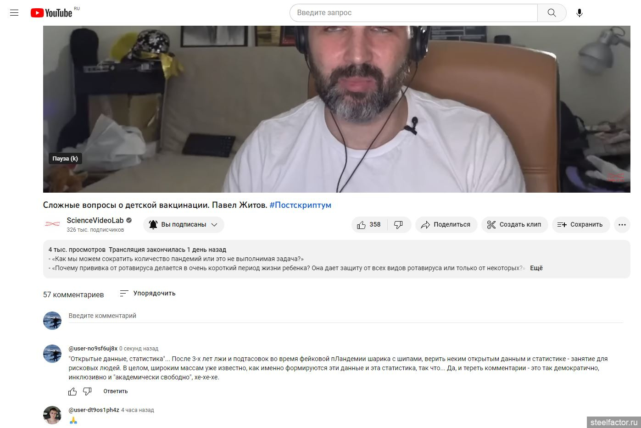641x428 pixels.
Task: Dislike the first comment
Action: point(87,391)
